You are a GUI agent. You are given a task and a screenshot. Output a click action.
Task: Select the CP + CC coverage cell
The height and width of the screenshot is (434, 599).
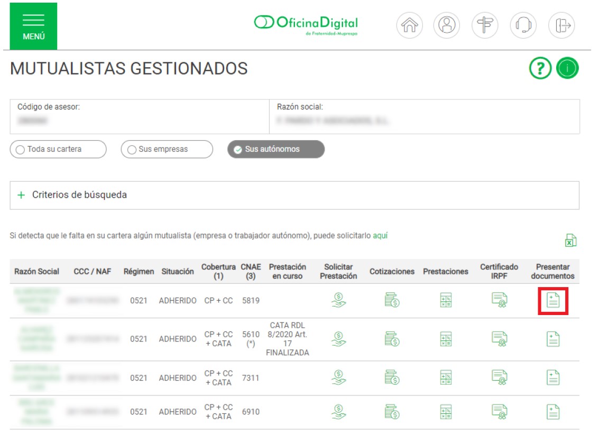point(218,301)
